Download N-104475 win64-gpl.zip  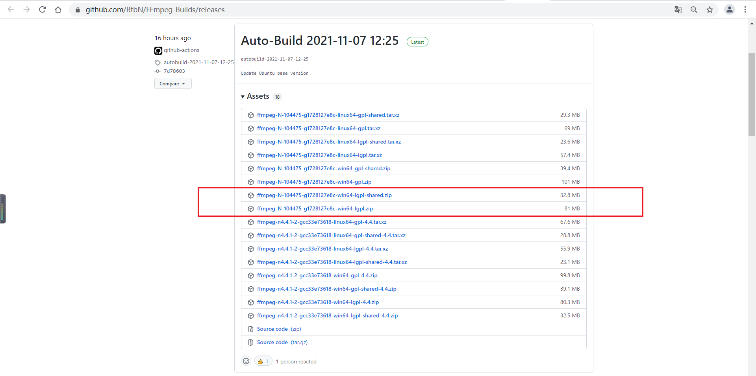point(314,182)
